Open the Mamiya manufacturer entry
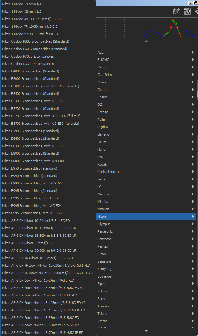 (x=146, y=194)
